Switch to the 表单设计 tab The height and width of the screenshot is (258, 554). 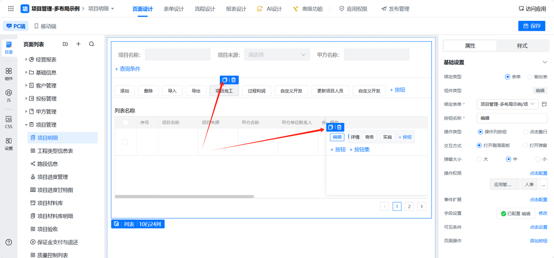click(174, 9)
